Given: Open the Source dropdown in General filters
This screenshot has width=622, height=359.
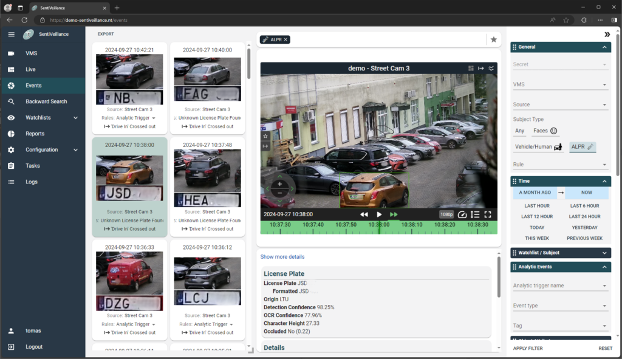Looking at the screenshot, I should pos(560,104).
